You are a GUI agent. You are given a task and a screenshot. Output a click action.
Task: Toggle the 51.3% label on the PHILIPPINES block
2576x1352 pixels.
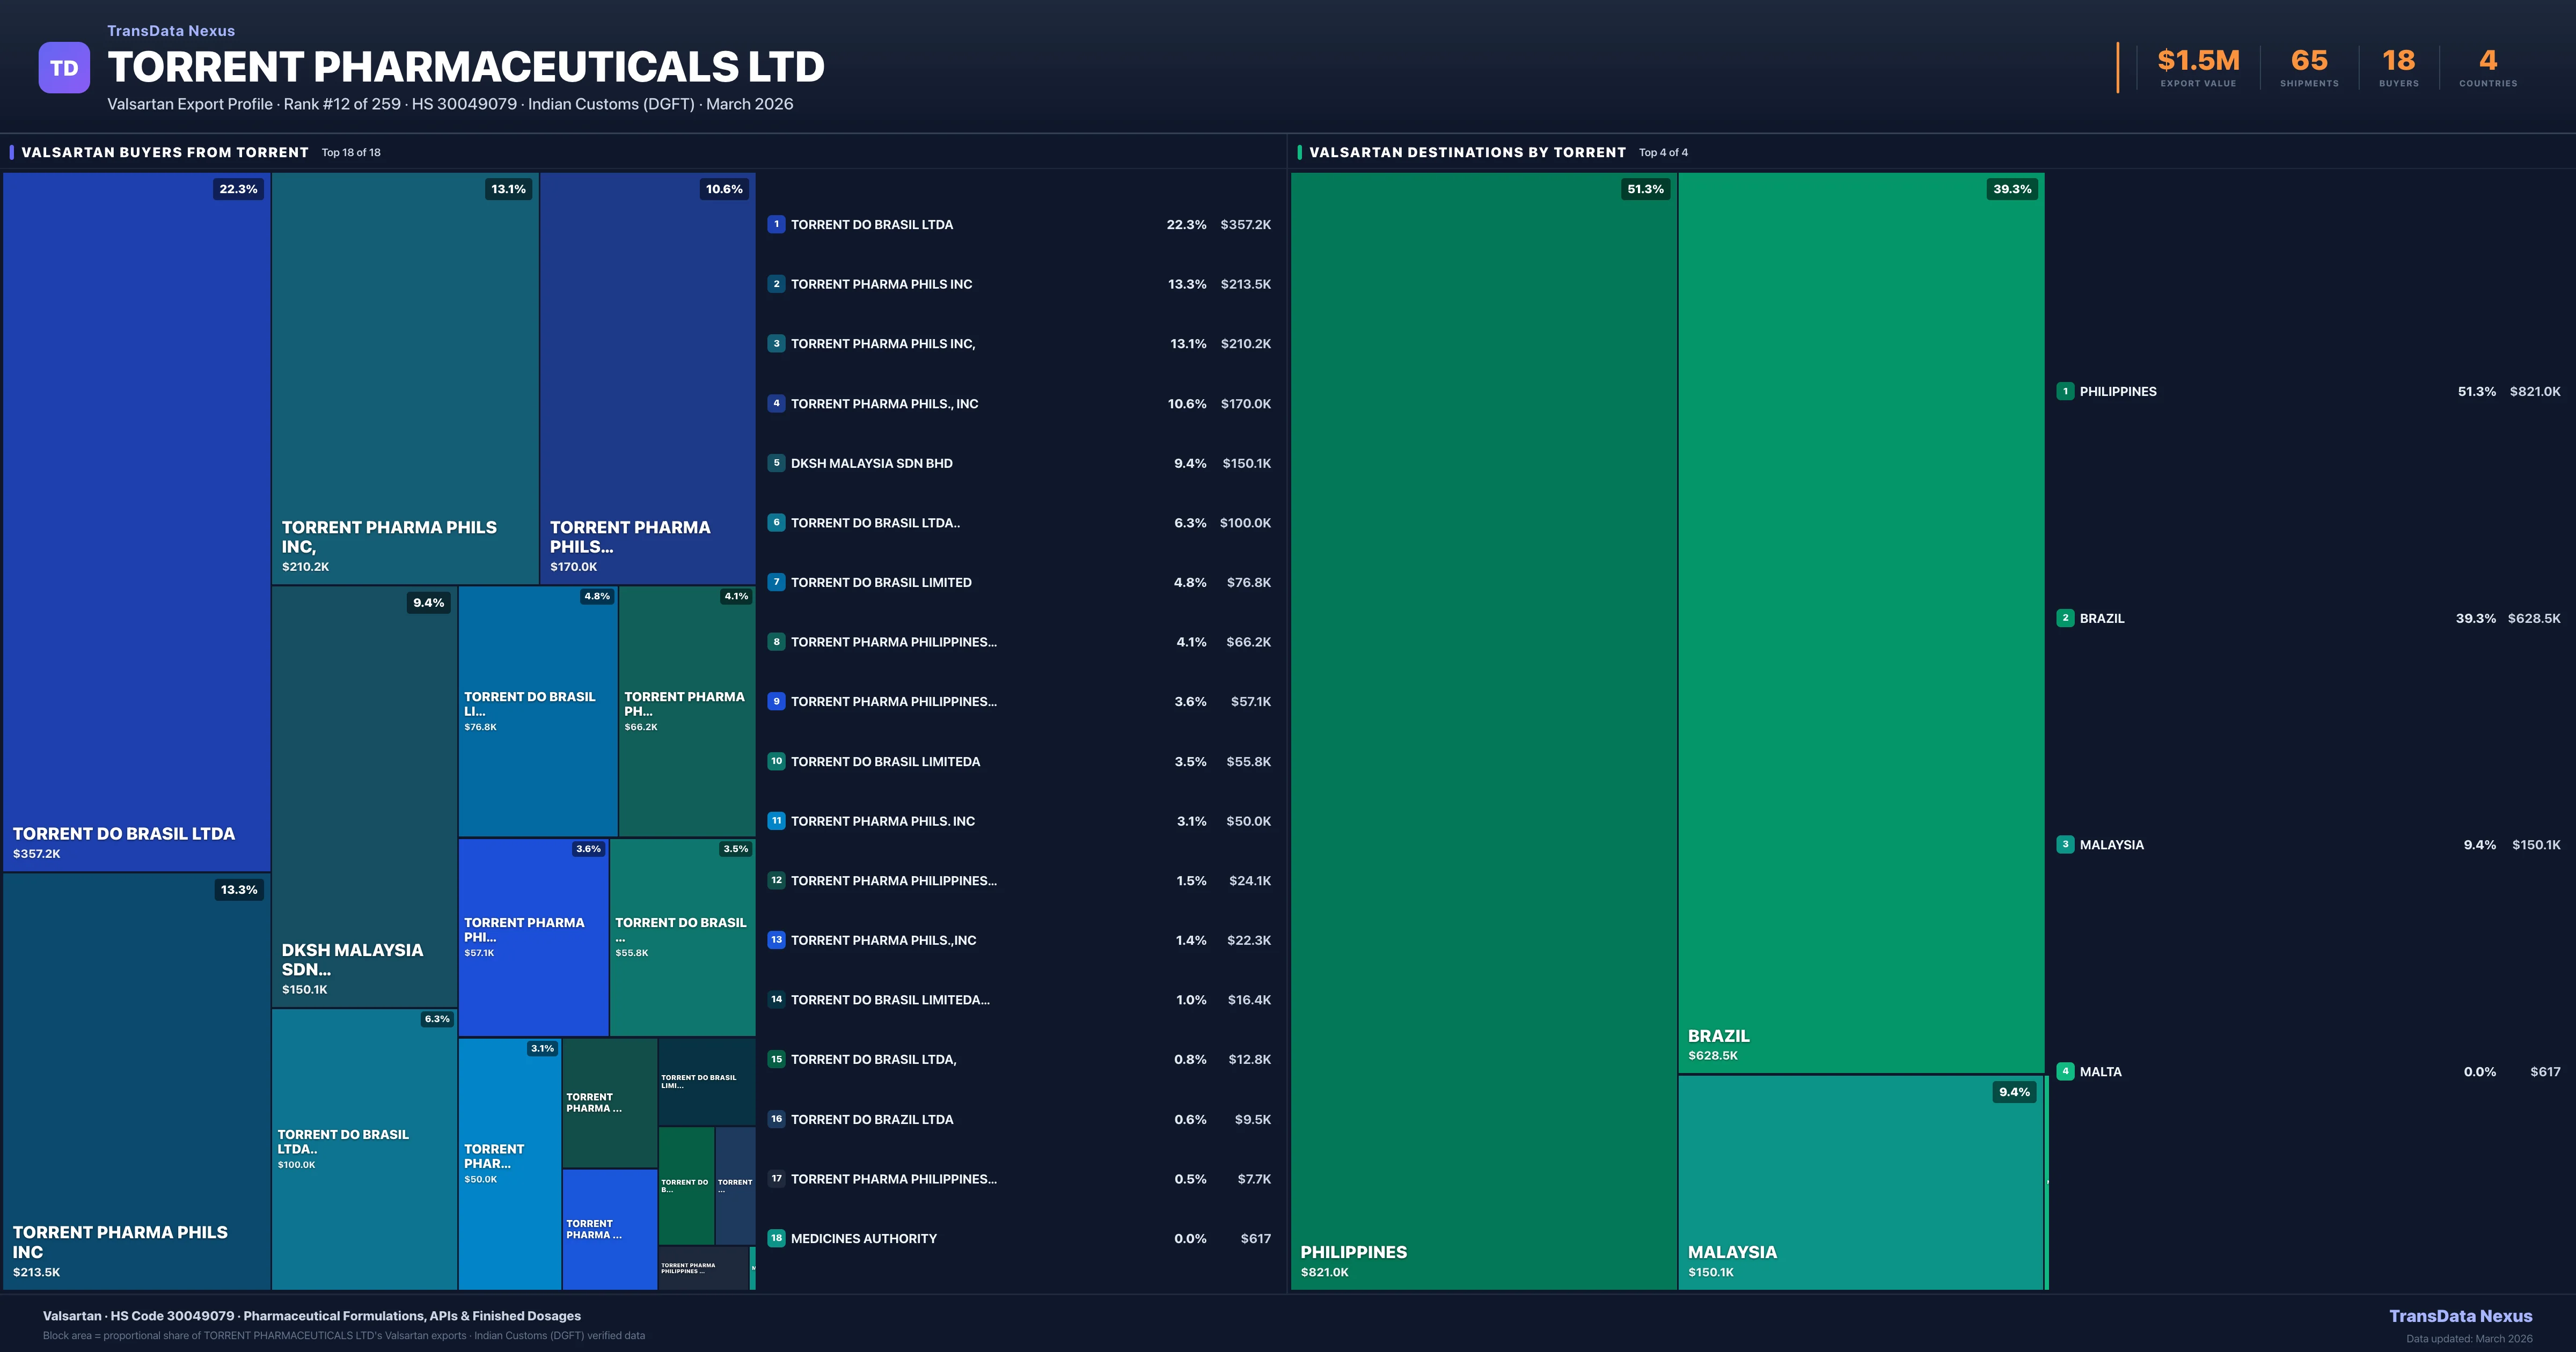click(x=1645, y=188)
